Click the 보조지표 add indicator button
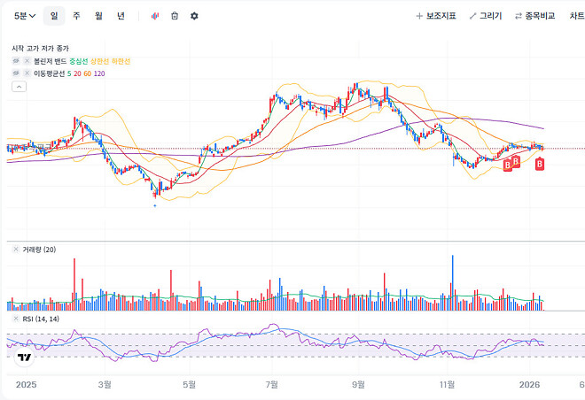The height and width of the screenshot is (400, 585). click(x=435, y=16)
